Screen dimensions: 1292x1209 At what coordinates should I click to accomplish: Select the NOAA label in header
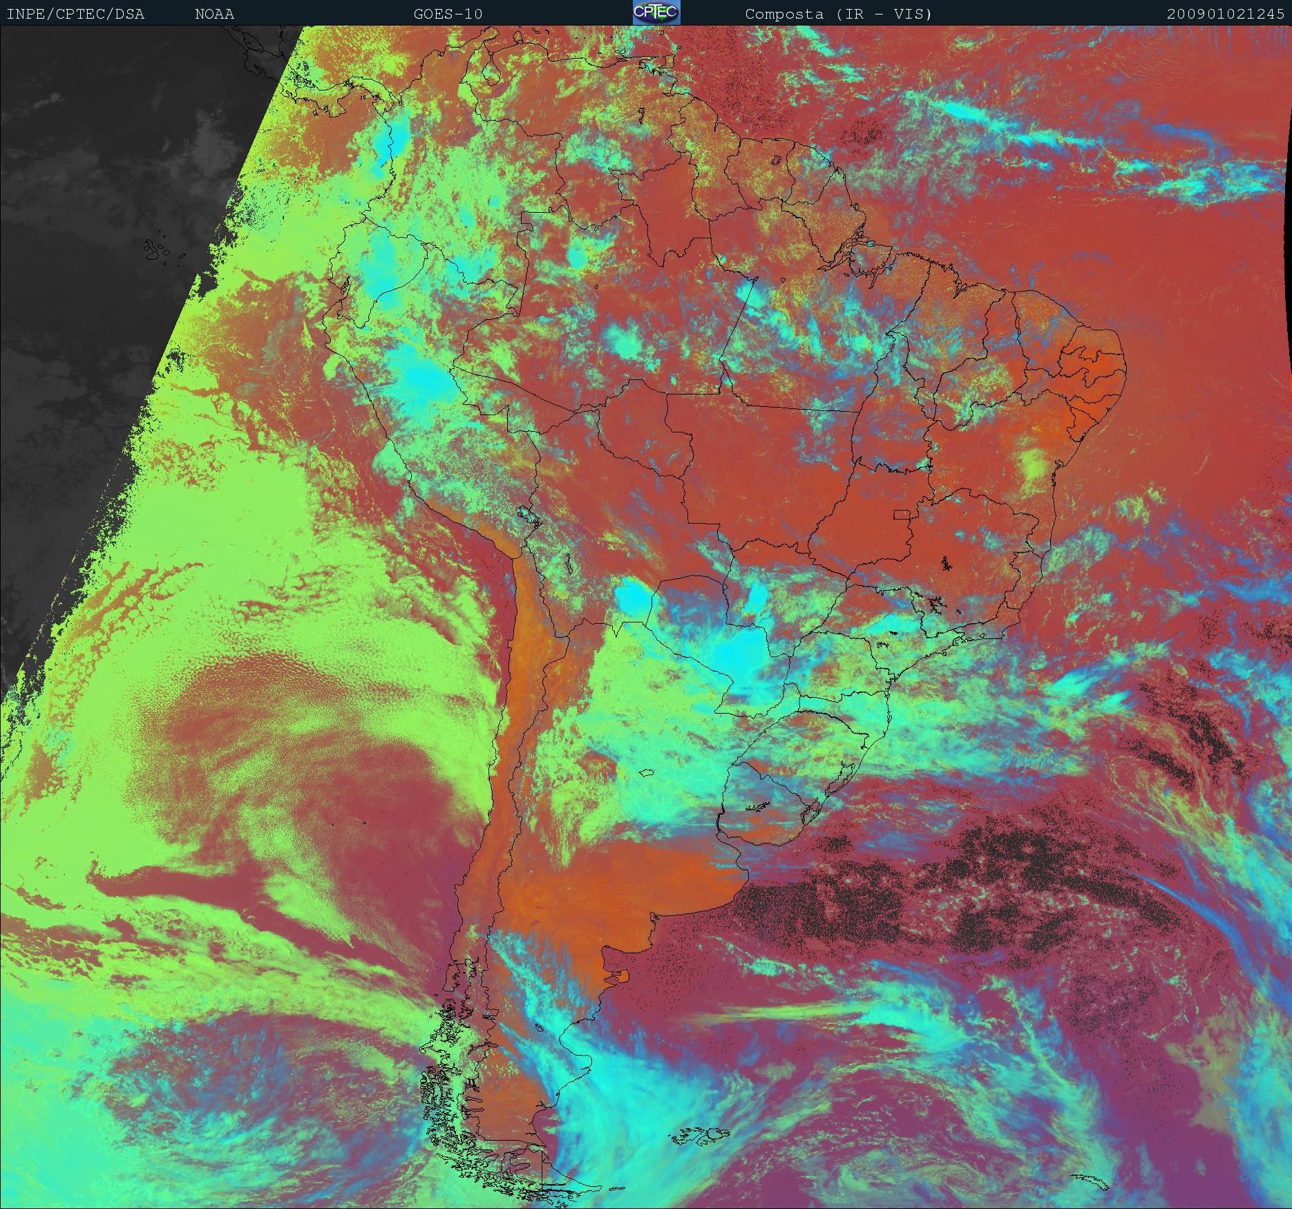coord(214,14)
